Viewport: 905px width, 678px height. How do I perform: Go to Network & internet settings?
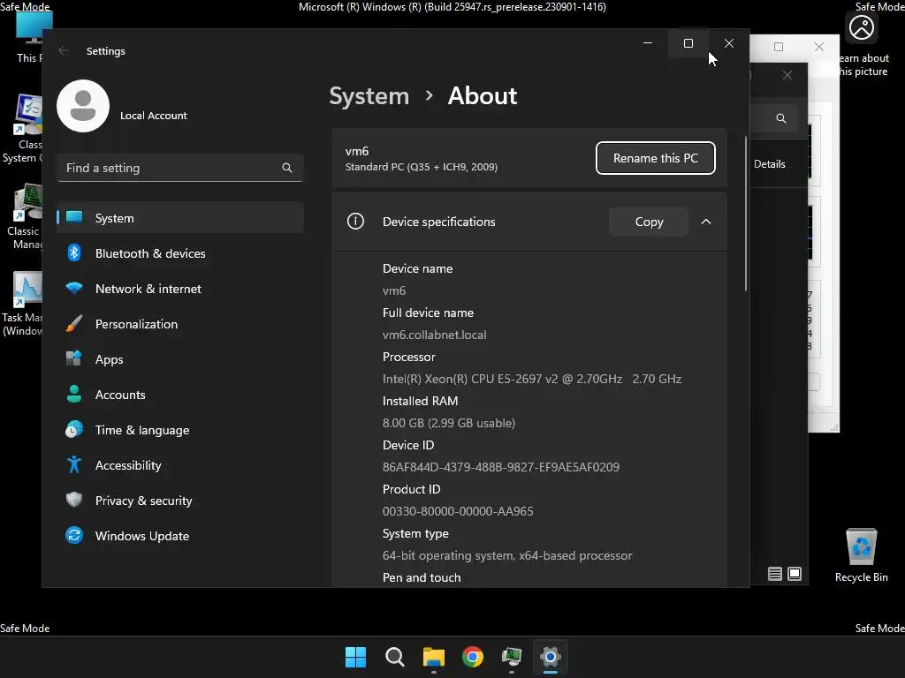(180, 289)
